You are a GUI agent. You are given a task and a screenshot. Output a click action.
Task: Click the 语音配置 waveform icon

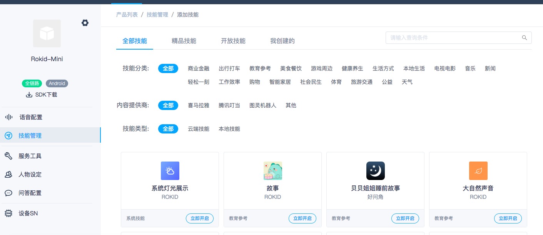click(8, 117)
